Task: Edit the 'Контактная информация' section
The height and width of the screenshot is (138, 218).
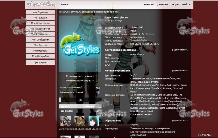Action: pos(180,50)
